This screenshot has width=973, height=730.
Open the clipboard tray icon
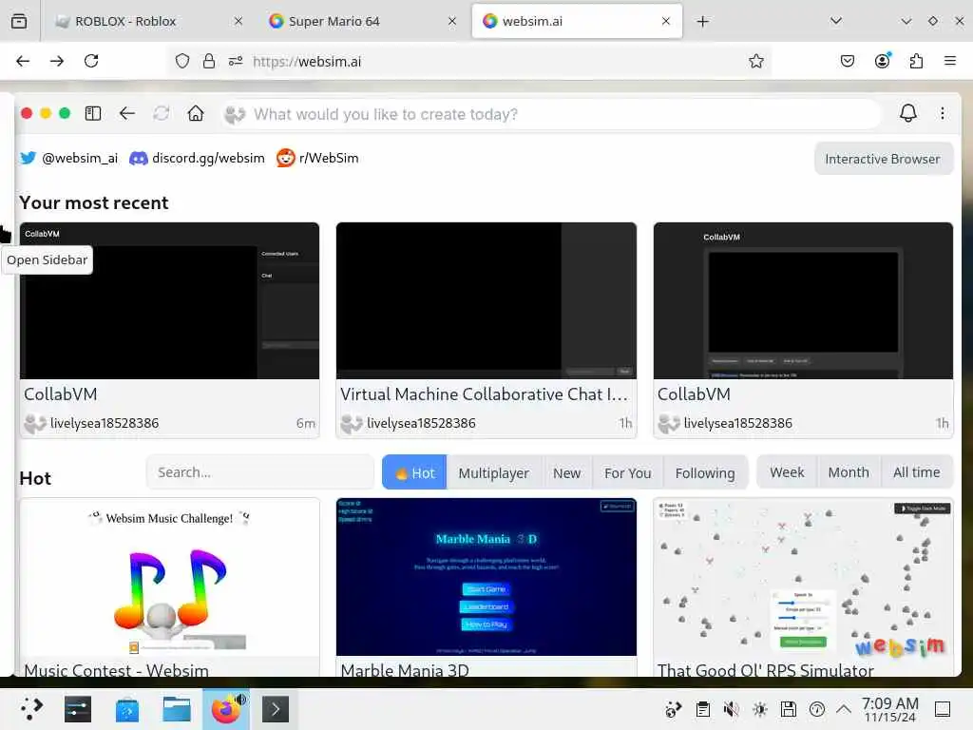tap(702, 709)
